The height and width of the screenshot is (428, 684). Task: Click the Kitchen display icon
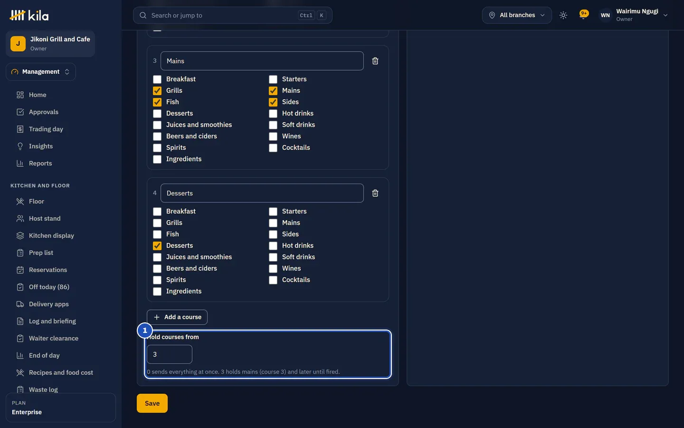click(x=20, y=235)
